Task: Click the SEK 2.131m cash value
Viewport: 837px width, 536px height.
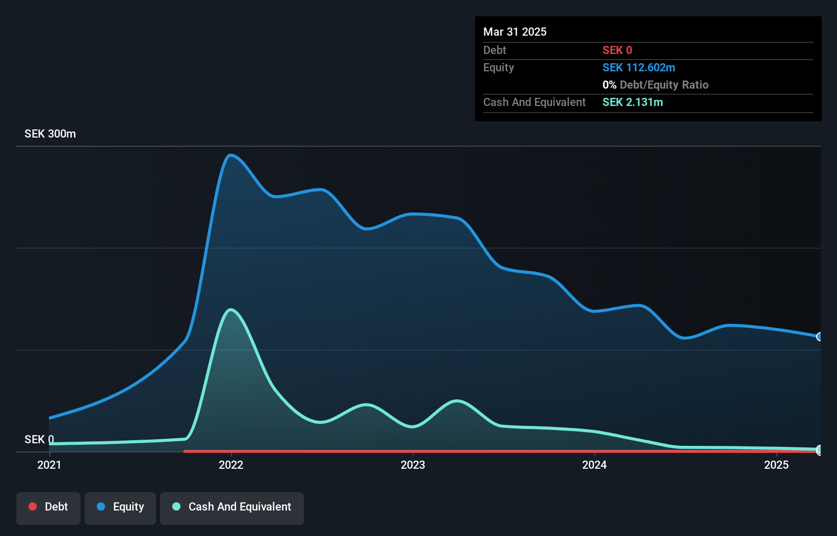Action: (633, 102)
